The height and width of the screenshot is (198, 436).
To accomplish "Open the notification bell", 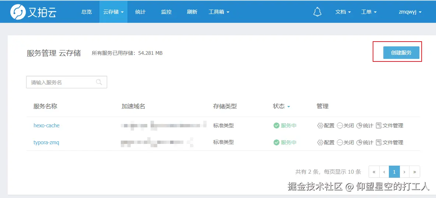I will point(317,12).
